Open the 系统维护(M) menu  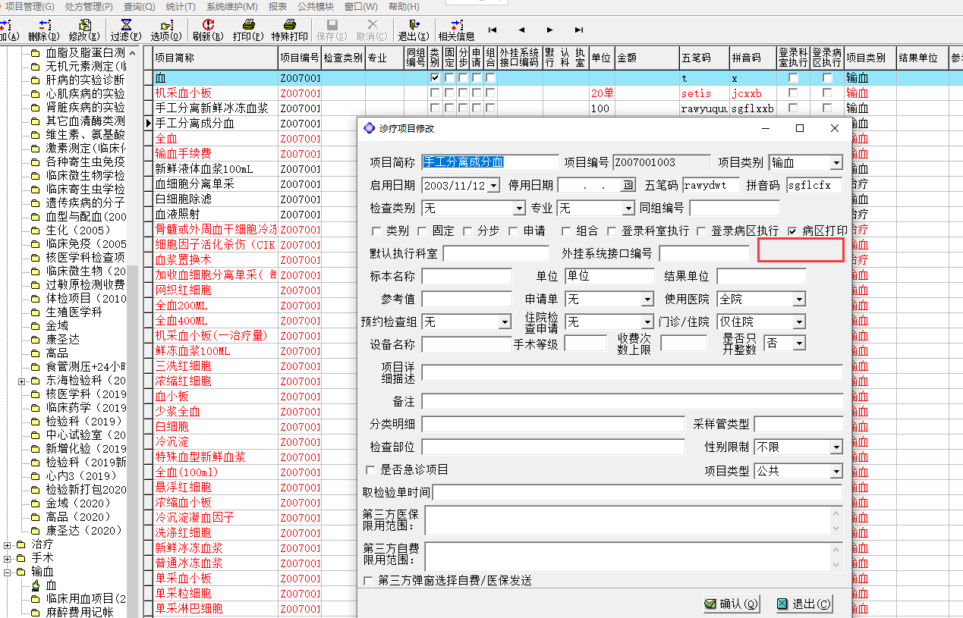coord(232,6)
